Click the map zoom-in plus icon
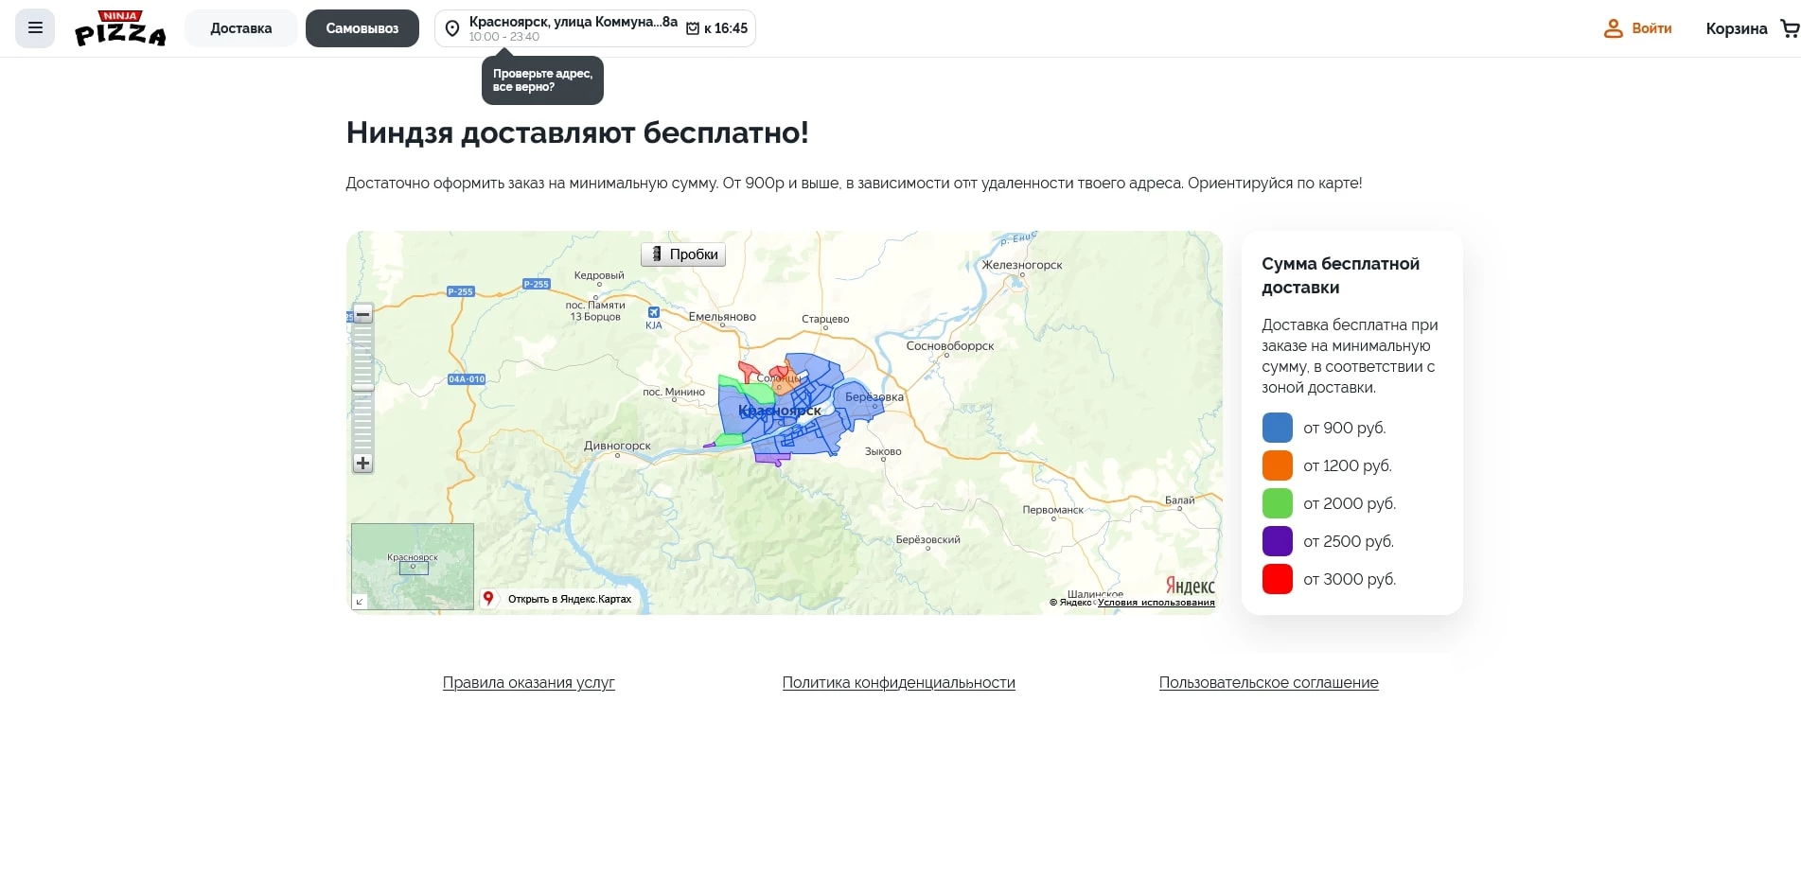Viewport: 1801px width, 877px height. click(x=362, y=464)
